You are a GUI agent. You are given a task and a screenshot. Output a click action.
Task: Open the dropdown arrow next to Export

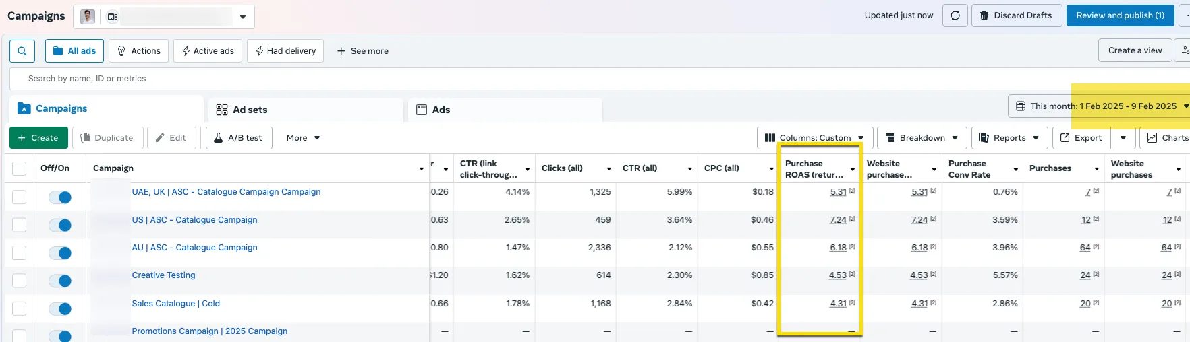1123,138
